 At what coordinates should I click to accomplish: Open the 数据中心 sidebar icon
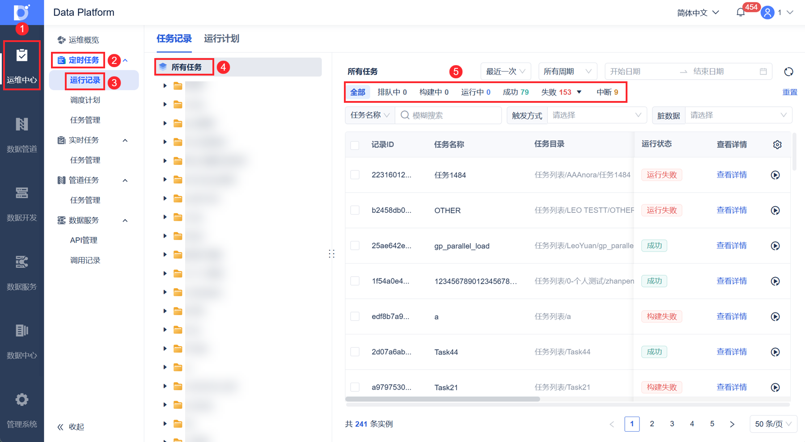point(22,331)
